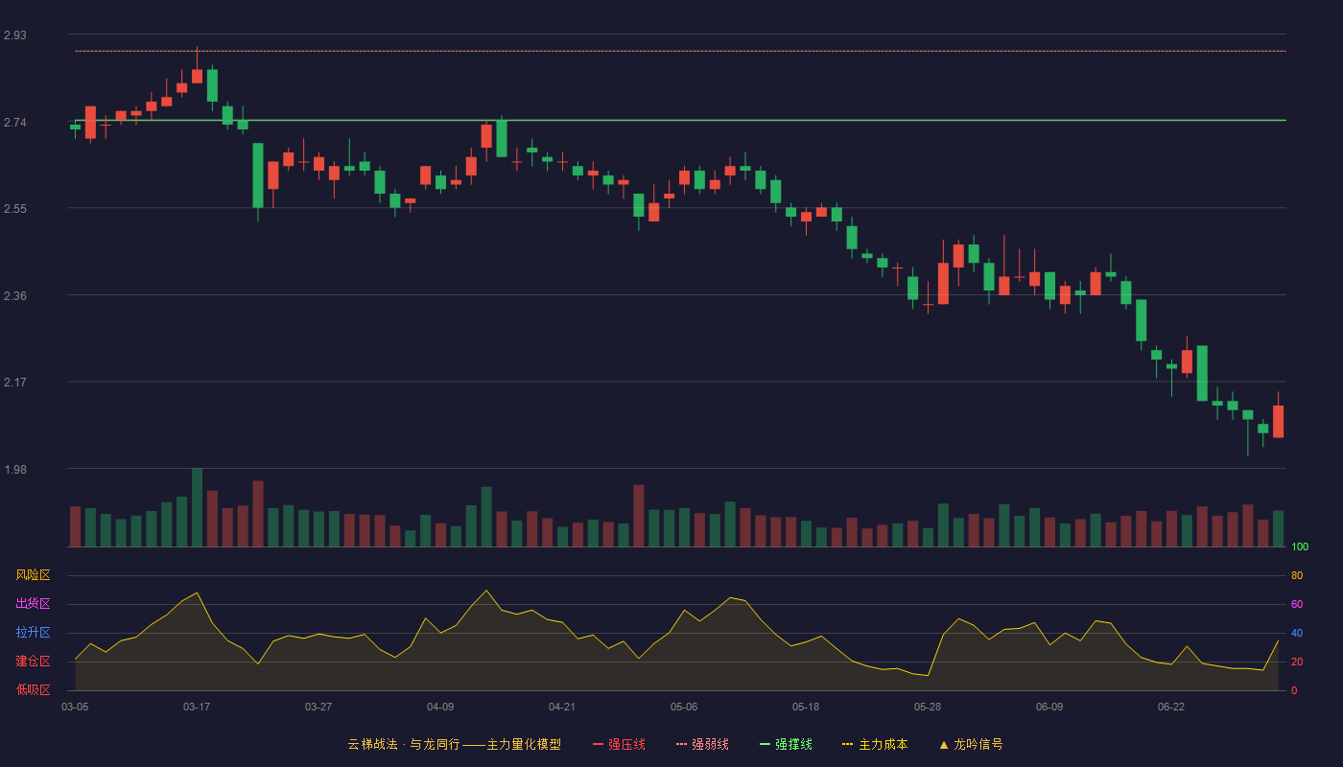Click the 04-21 date label
Image resolution: width=1343 pixels, height=767 pixels.
pos(562,707)
